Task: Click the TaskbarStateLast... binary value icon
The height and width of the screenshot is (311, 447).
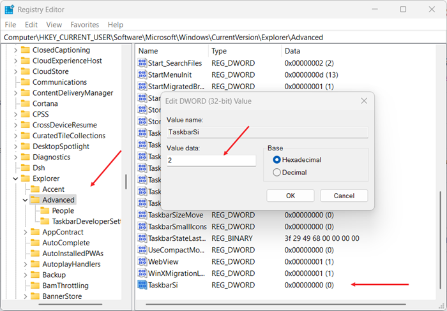Action: (x=142, y=238)
